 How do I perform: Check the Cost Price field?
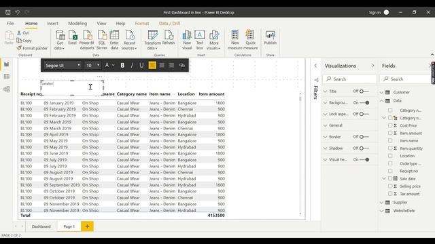(390, 125)
